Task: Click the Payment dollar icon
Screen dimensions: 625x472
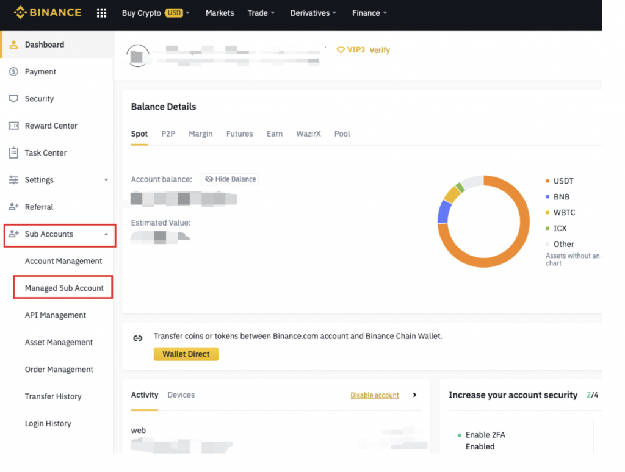Action: tap(13, 72)
